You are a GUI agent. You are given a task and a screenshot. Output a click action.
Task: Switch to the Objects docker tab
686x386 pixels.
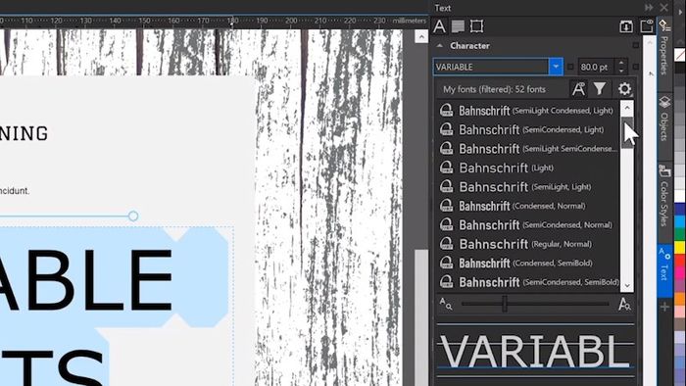[x=664, y=119]
